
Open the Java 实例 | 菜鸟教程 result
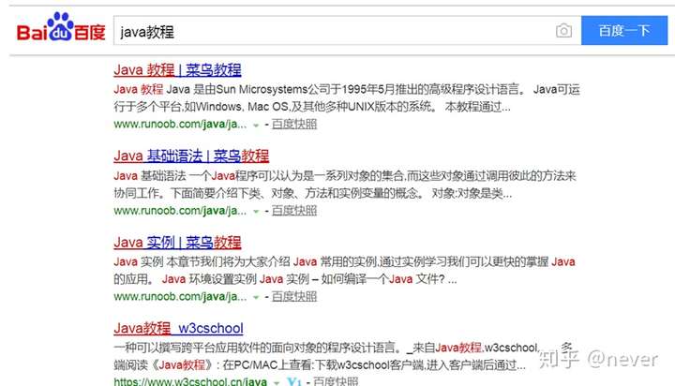click(x=177, y=243)
